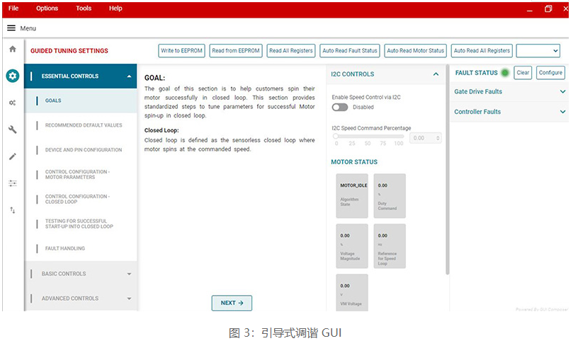Open the Home icon in sidebar
Screen dimensions: 578x341
(x=12, y=49)
